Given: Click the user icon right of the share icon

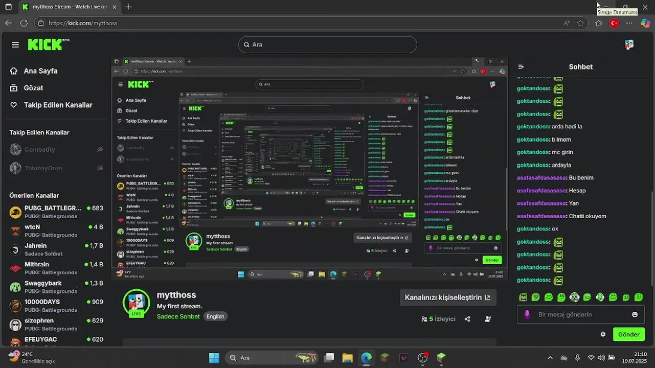Looking at the screenshot, I should point(488,319).
